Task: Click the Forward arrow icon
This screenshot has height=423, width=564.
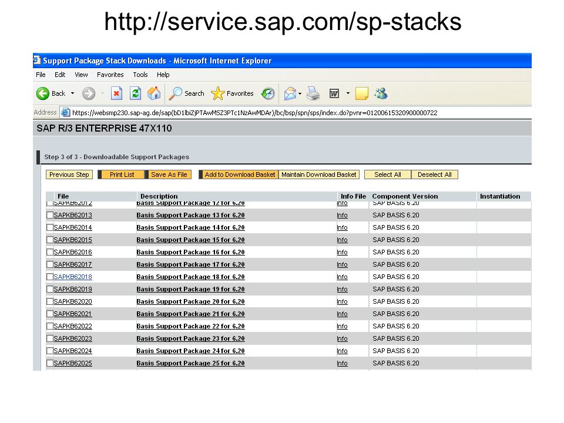Action: (x=89, y=93)
